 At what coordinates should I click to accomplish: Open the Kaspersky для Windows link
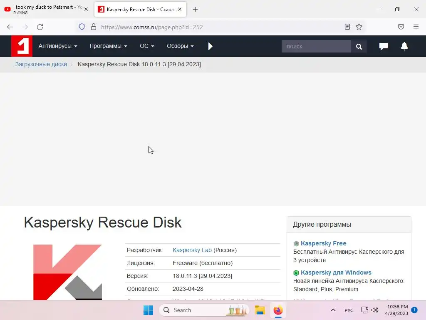pyautogui.click(x=336, y=272)
